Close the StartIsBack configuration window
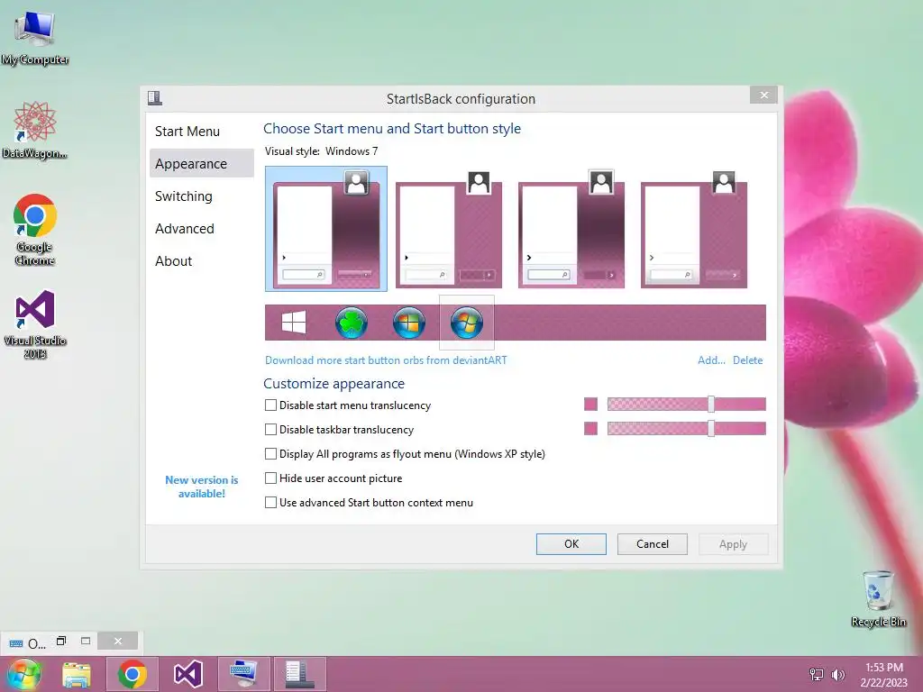923x692 pixels. point(763,95)
